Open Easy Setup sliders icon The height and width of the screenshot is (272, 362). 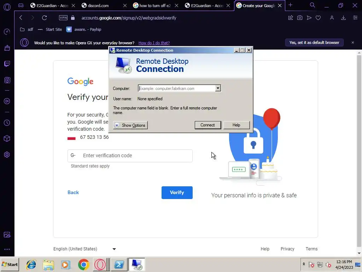click(355, 18)
